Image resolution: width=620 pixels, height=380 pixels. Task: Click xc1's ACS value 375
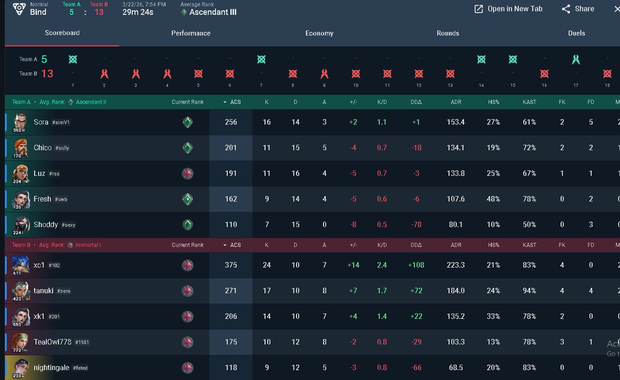click(231, 265)
